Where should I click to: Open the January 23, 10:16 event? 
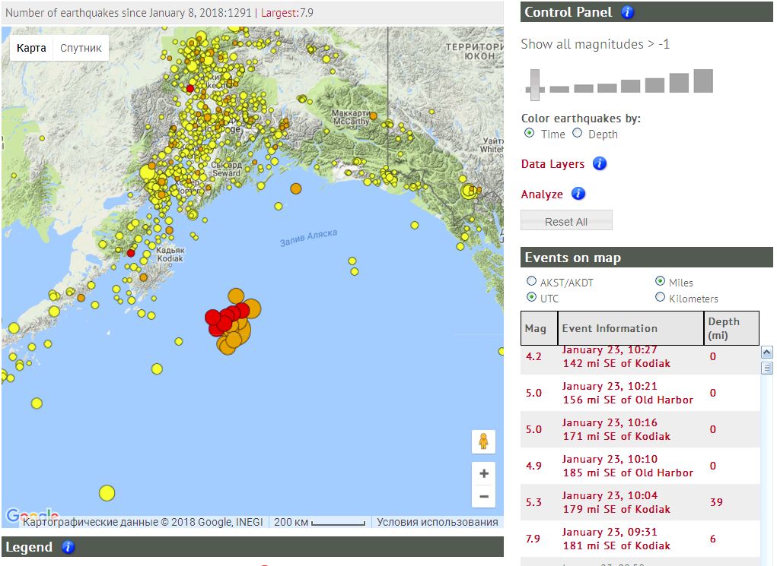pyautogui.click(x=640, y=429)
